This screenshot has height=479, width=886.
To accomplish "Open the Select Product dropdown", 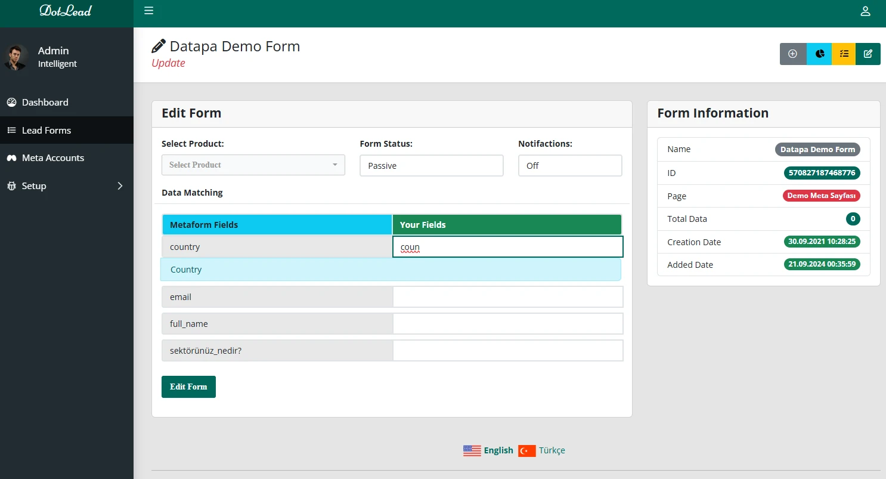I will click(x=253, y=165).
